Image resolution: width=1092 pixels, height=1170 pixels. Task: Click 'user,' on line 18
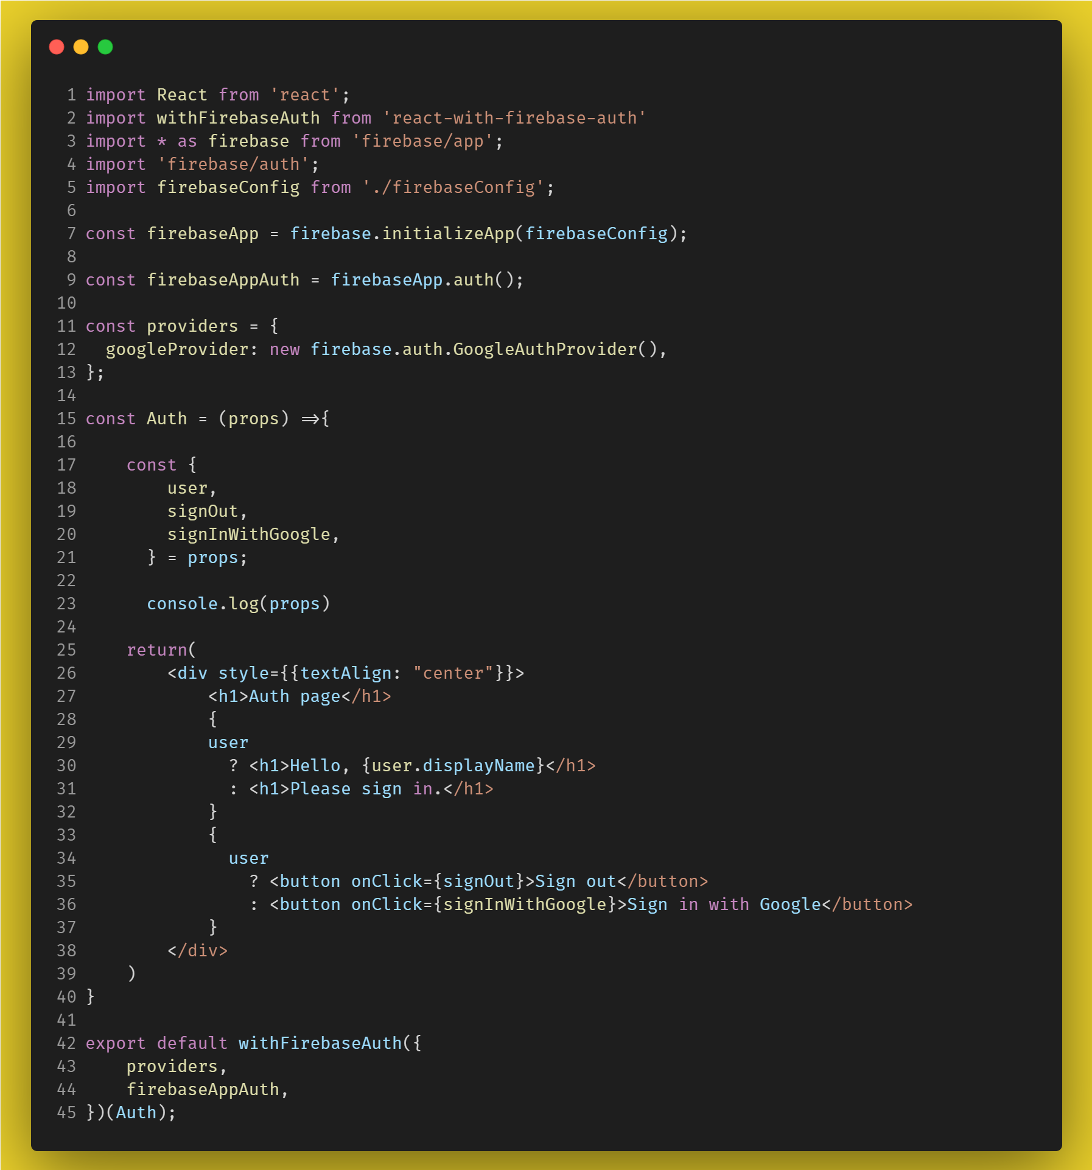tap(192, 488)
